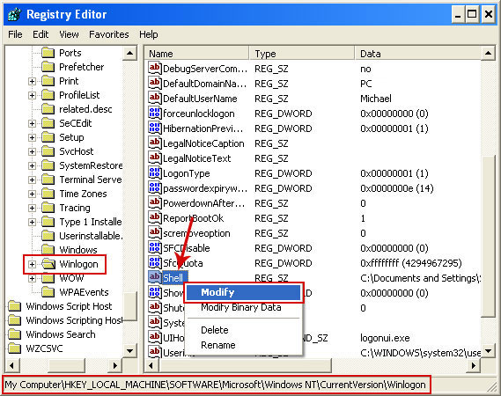Image resolution: width=501 pixels, height=396 pixels.
Task: Click the LegalNoticeCaption string icon
Action: pos(155,143)
